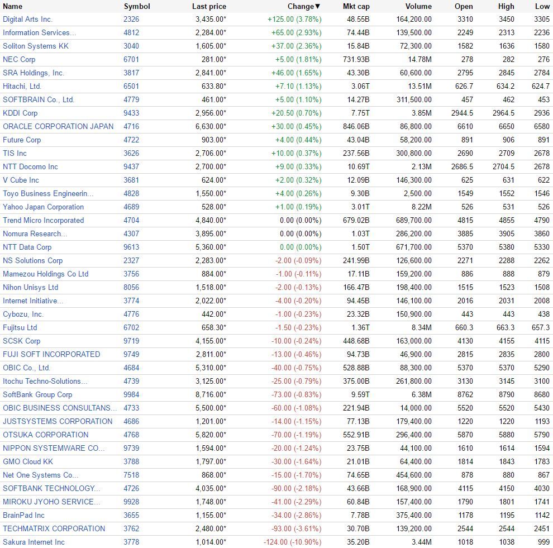Click symbol 6702 for Fujitsu
The image size is (553, 548).
click(x=131, y=327)
